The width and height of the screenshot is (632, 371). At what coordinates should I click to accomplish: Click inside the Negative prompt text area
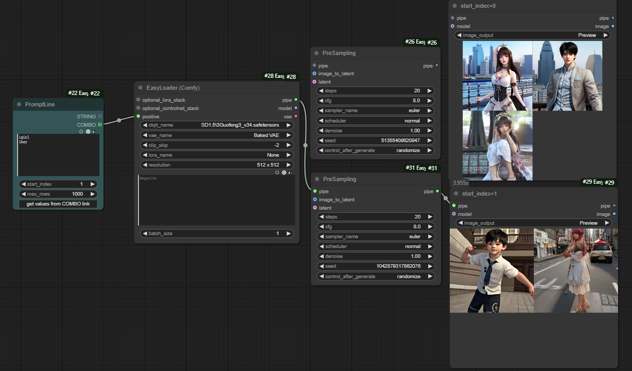217,200
